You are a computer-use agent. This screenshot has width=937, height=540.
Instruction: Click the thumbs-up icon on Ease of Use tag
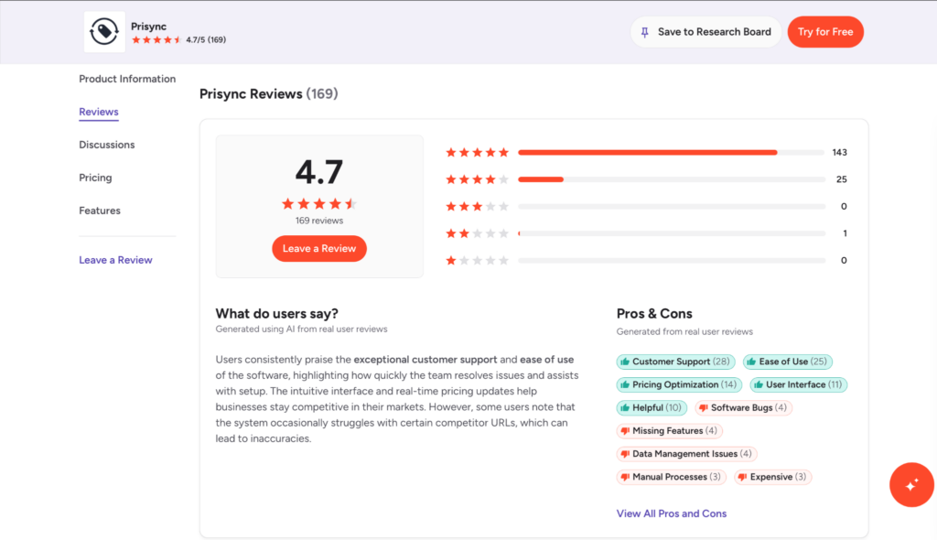[752, 362]
